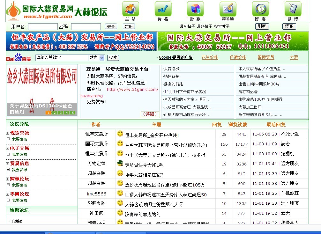
Task: Expand the 贸易信息 tree node
Action: 8,164
